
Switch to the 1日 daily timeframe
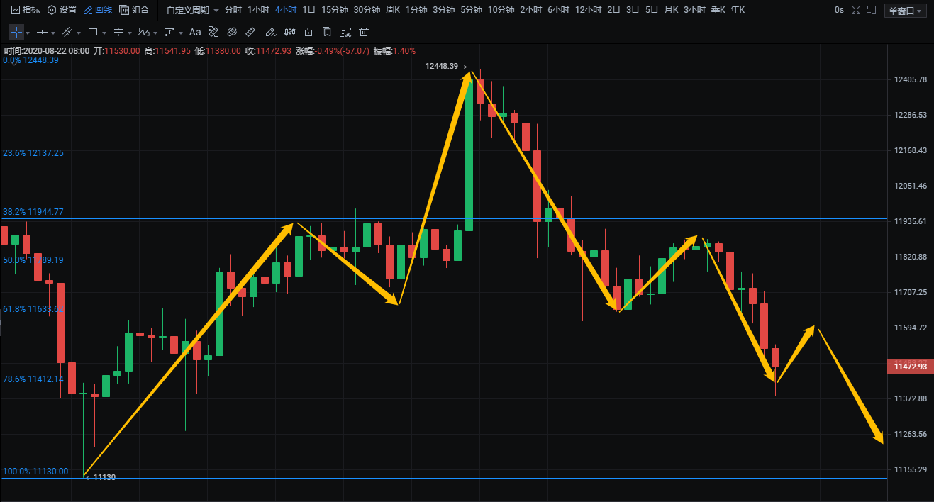pyautogui.click(x=308, y=10)
